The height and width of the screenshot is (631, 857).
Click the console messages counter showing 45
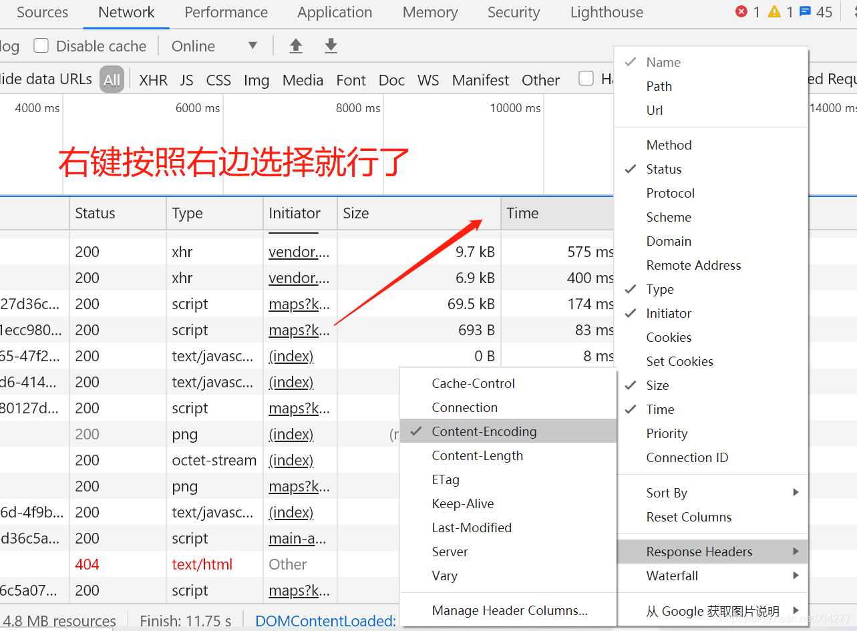[816, 11]
